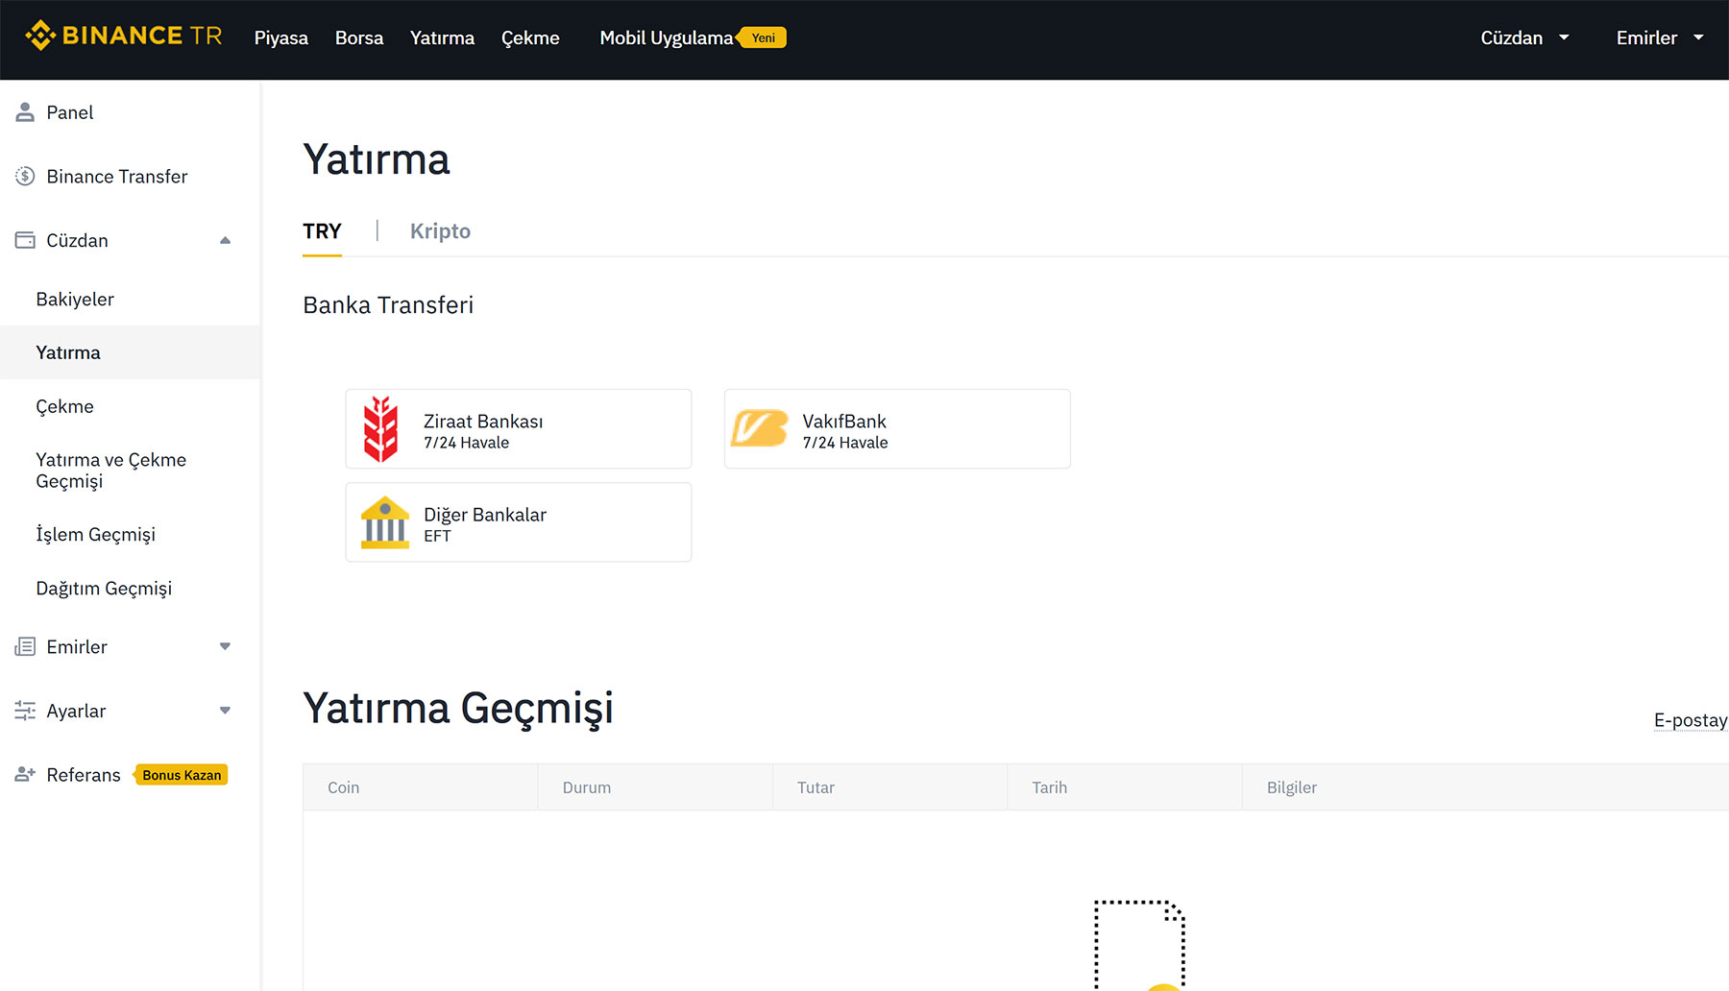Click the VakıfBank yellow logo
Image resolution: width=1729 pixels, height=991 pixels.
759,428
